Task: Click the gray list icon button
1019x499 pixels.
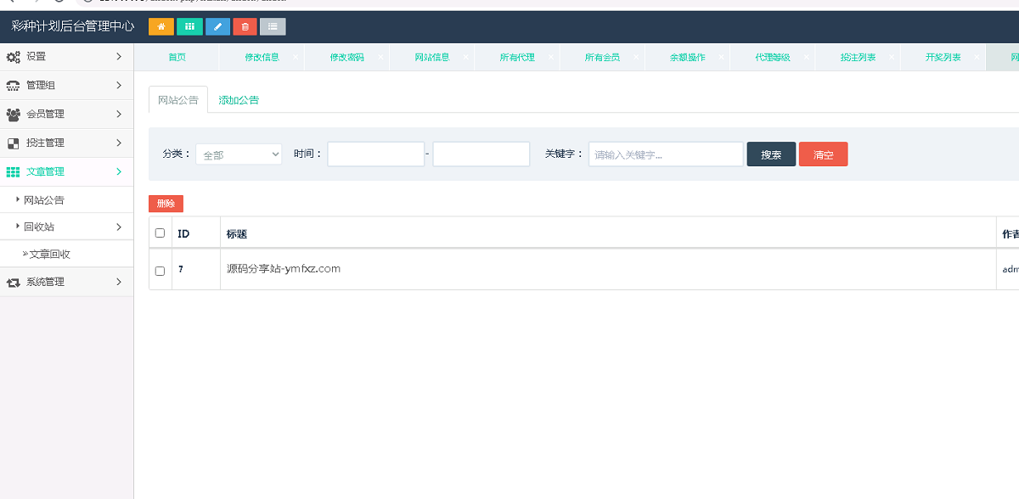Action: (273, 26)
